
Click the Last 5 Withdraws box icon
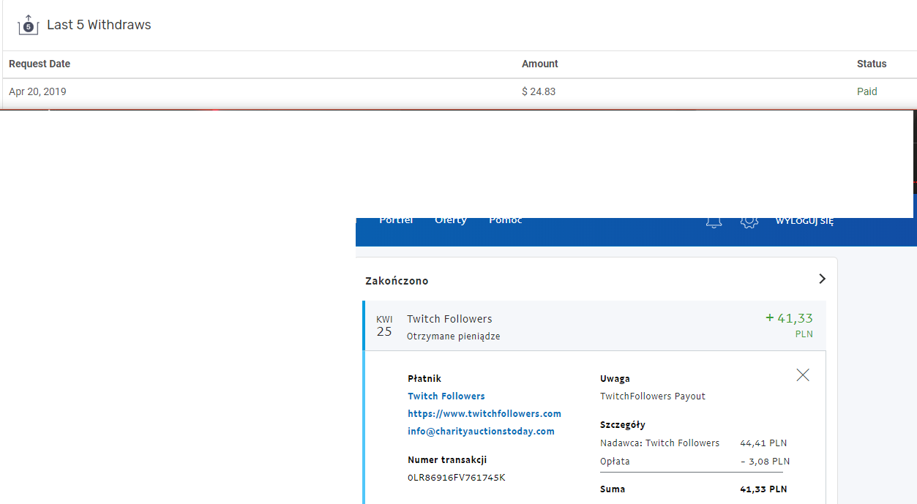pyautogui.click(x=28, y=24)
